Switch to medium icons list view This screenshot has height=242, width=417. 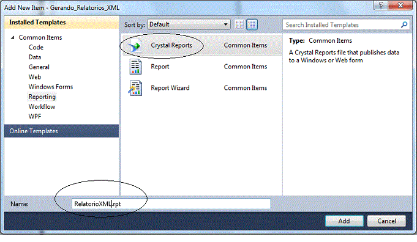click(x=252, y=24)
